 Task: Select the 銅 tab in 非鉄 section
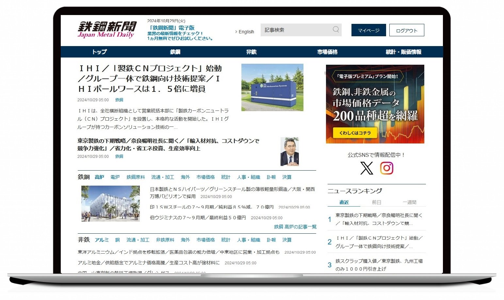(117, 240)
